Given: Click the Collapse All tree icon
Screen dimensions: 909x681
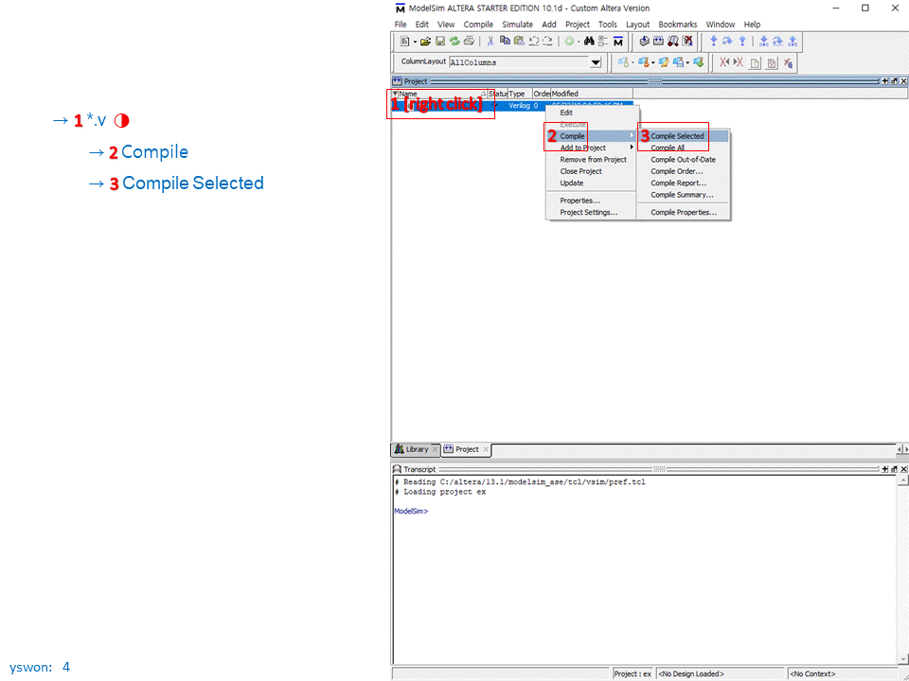Looking at the screenshot, I should (x=603, y=42).
